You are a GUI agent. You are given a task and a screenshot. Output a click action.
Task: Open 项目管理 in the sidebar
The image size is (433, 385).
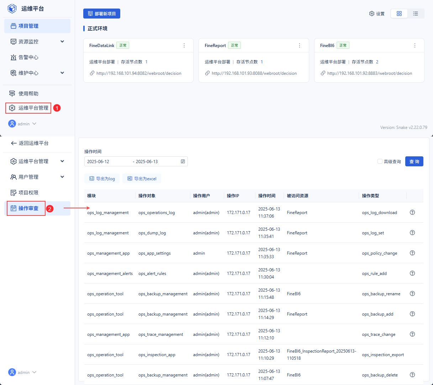pos(37,26)
